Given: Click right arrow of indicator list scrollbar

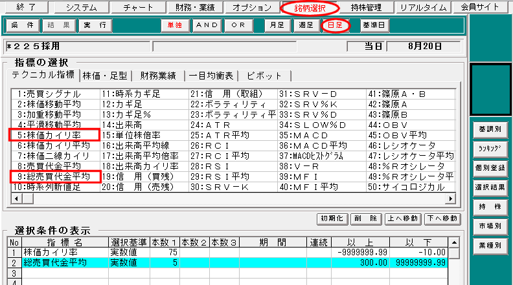Looking at the screenshot, I should pos(450,197).
